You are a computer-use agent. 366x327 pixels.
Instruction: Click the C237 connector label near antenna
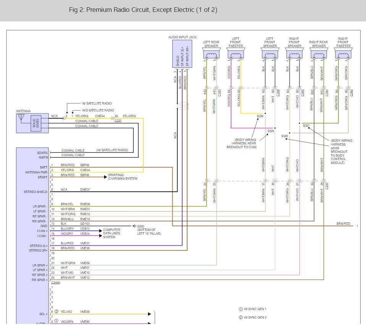[x=118, y=121]
